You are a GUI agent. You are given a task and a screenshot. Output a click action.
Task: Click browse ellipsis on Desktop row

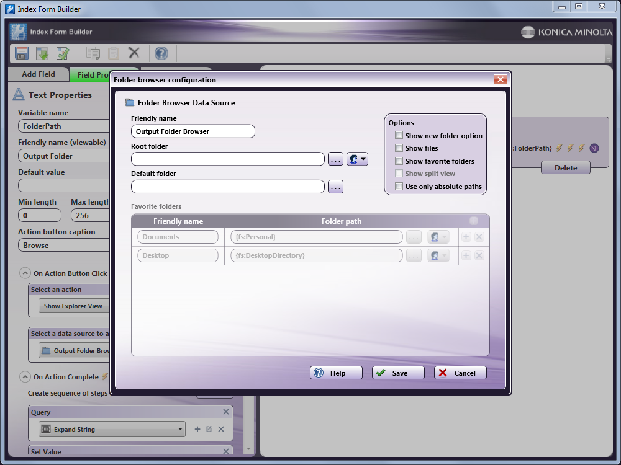[414, 255]
